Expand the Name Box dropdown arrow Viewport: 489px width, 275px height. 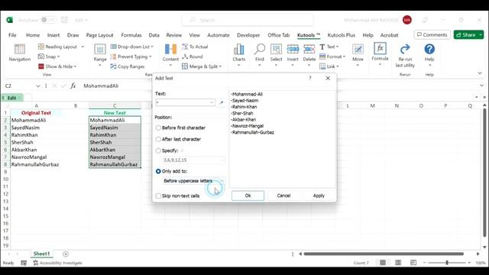point(38,86)
